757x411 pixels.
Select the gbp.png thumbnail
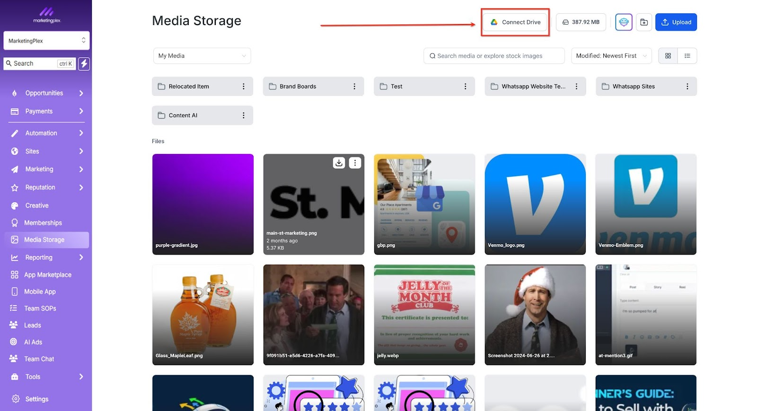(x=424, y=204)
